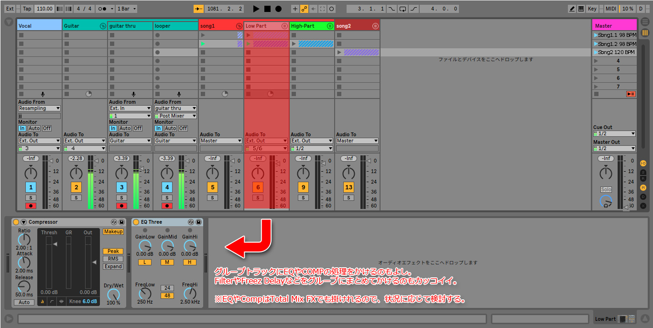Disable the Compressor device activator
This screenshot has height=328, width=653.
tap(16, 222)
